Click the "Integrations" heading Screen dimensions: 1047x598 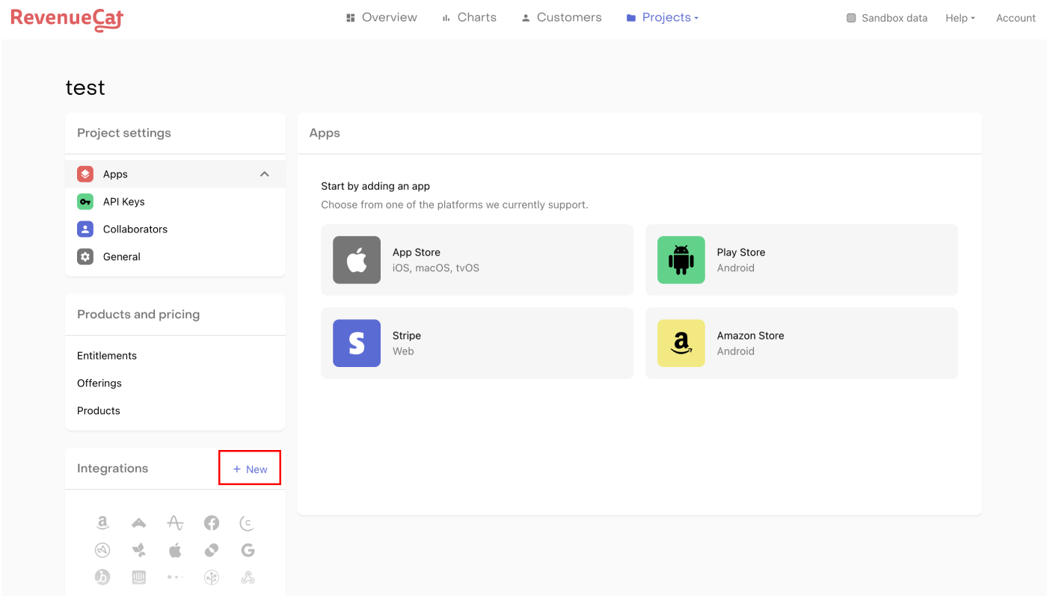(113, 469)
